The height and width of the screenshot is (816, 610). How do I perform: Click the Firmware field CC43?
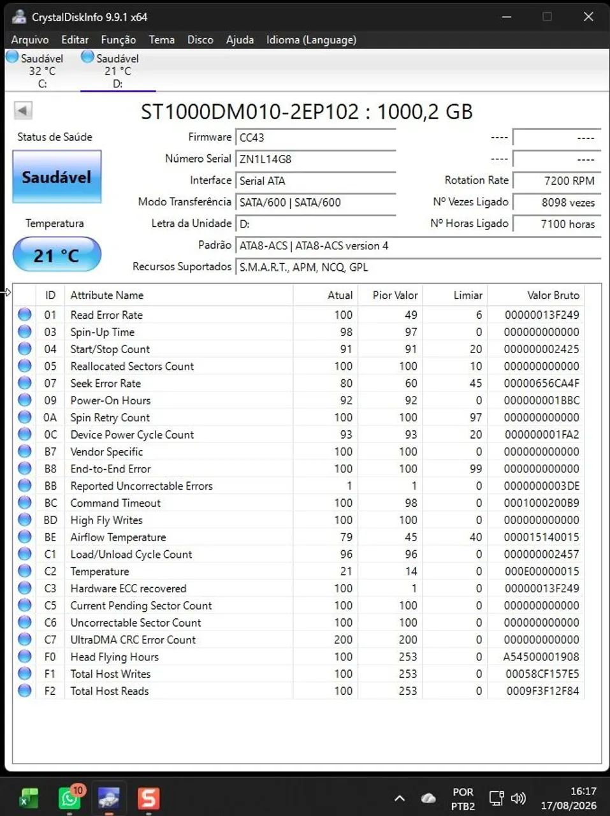click(316, 137)
